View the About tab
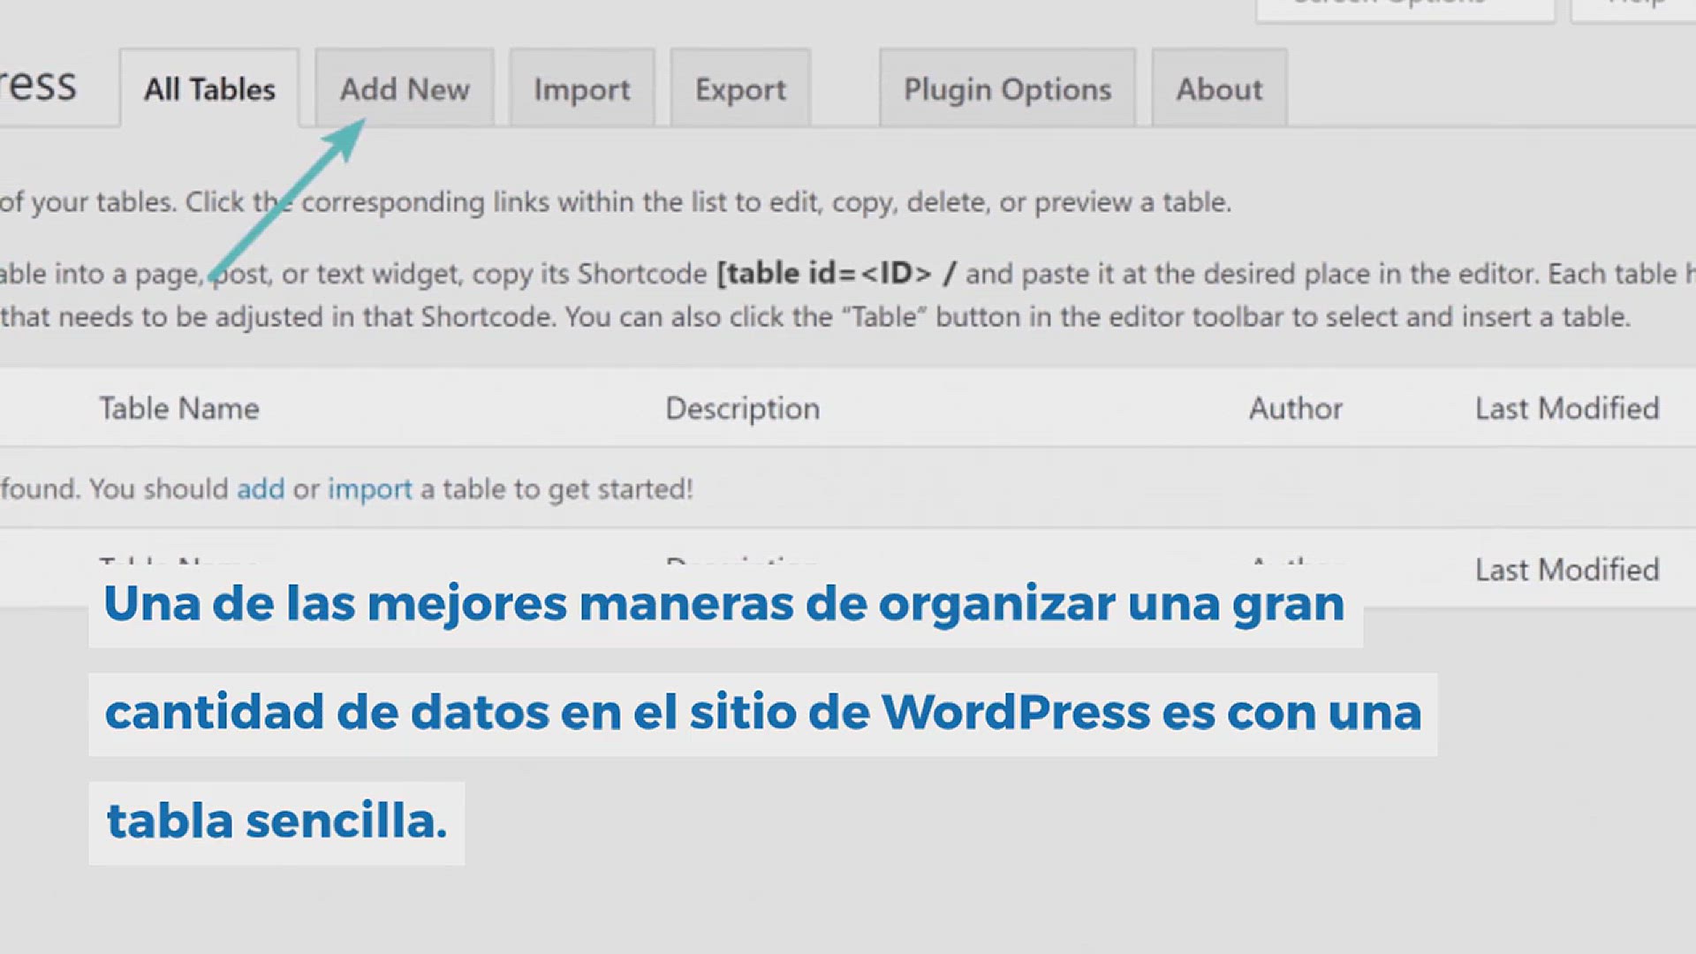The height and width of the screenshot is (954, 1696). click(x=1219, y=89)
